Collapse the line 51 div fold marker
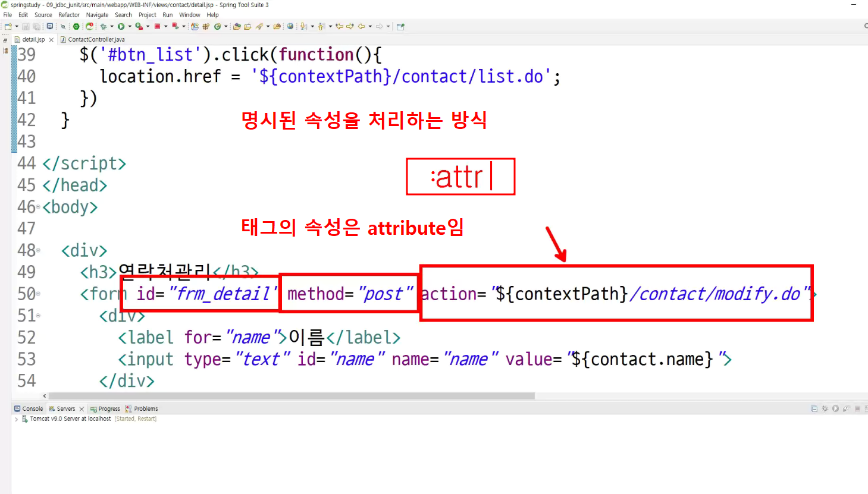Viewport: 868px width, 494px height. point(38,316)
